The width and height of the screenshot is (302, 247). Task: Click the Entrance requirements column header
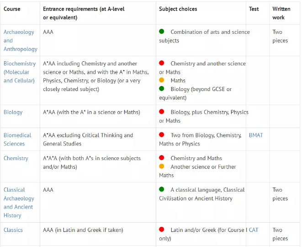click(84, 13)
